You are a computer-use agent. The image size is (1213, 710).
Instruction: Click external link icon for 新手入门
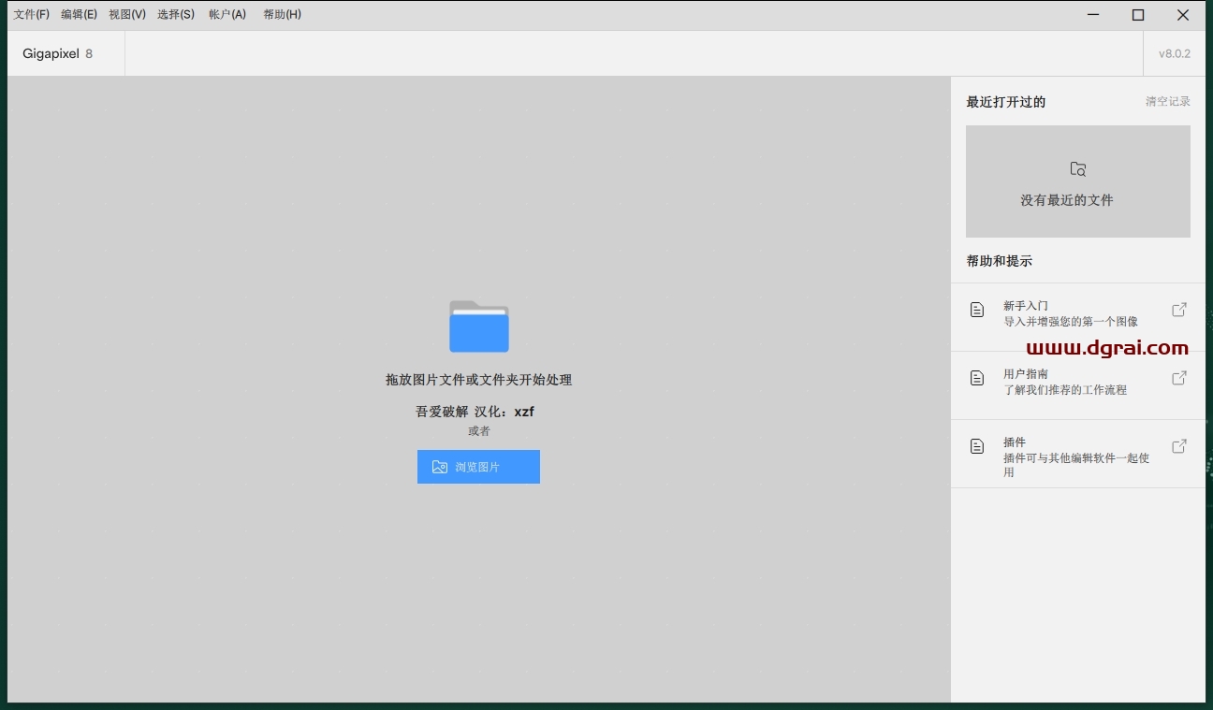pos(1179,310)
